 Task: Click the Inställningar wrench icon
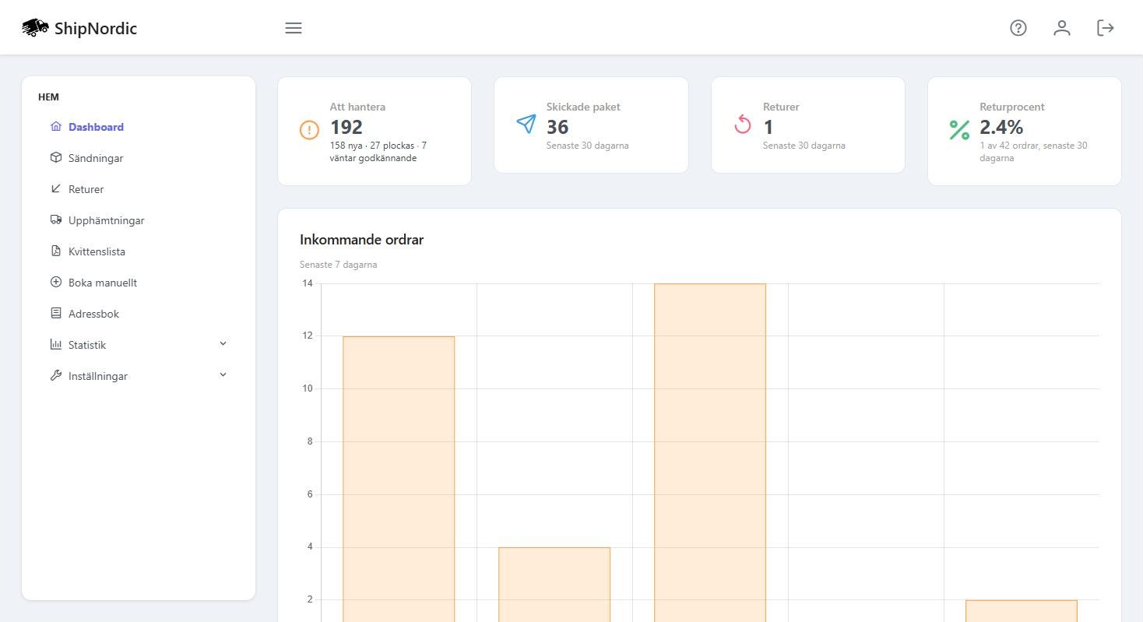[x=55, y=375]
